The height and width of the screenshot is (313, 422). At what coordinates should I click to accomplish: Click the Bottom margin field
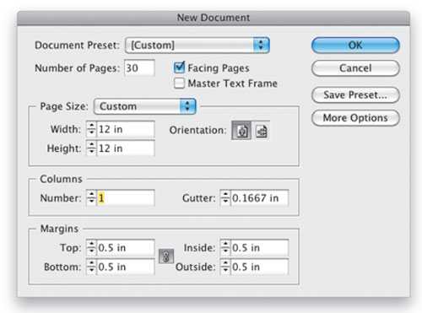(x=126, y=267)
